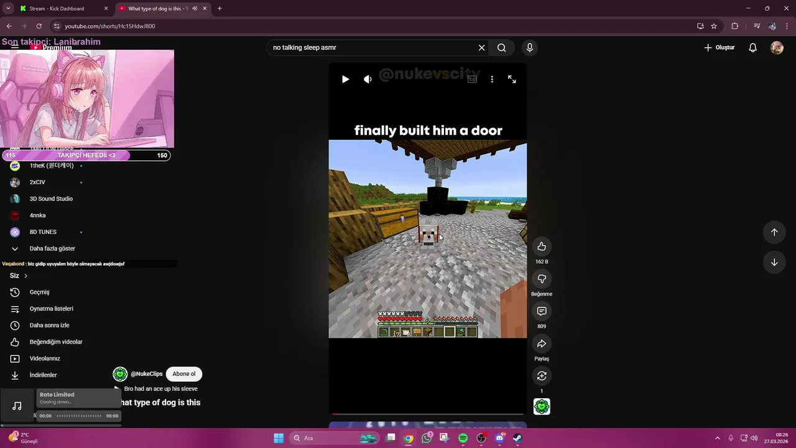
Task: Open Steam from the taskbar
Action: pyautogui.click(x=517, y=438)
